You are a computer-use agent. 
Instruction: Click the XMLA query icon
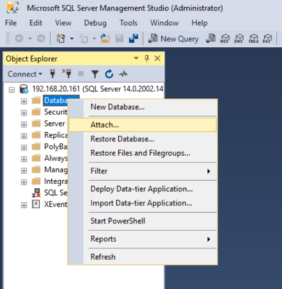coord(253,39)
